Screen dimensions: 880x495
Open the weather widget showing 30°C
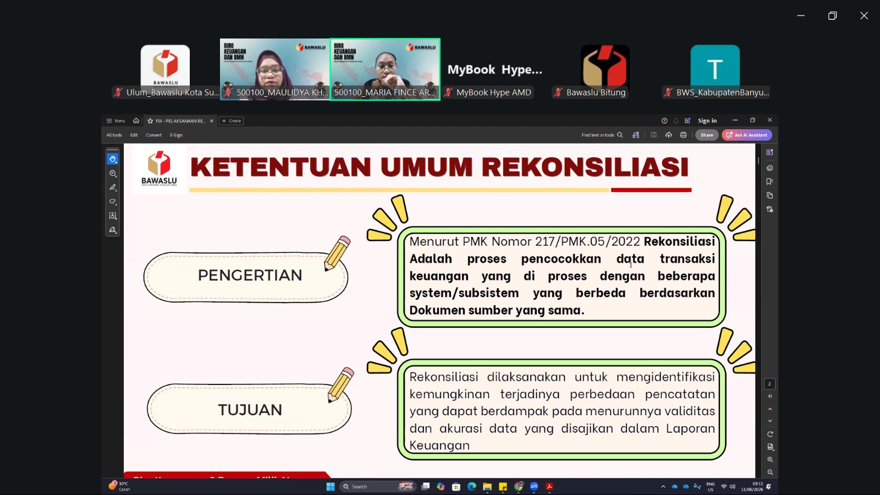click(120, 486)
